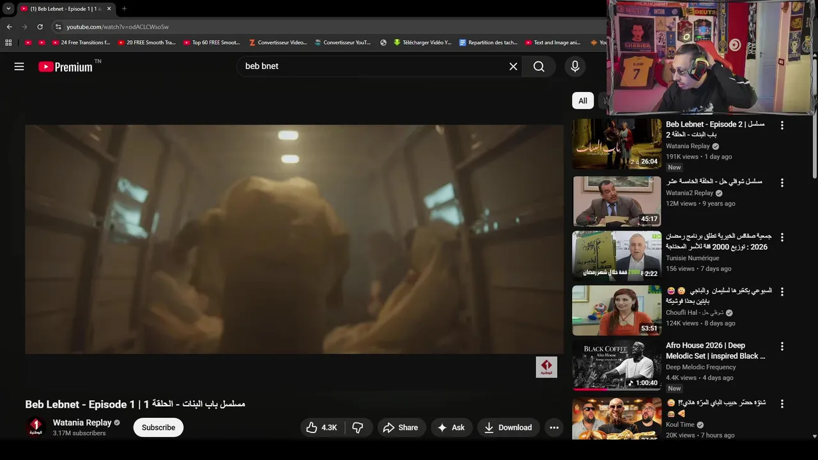Open the Convertisseur YouT... bookmark
Screen dimensions: 818x460
343,43
